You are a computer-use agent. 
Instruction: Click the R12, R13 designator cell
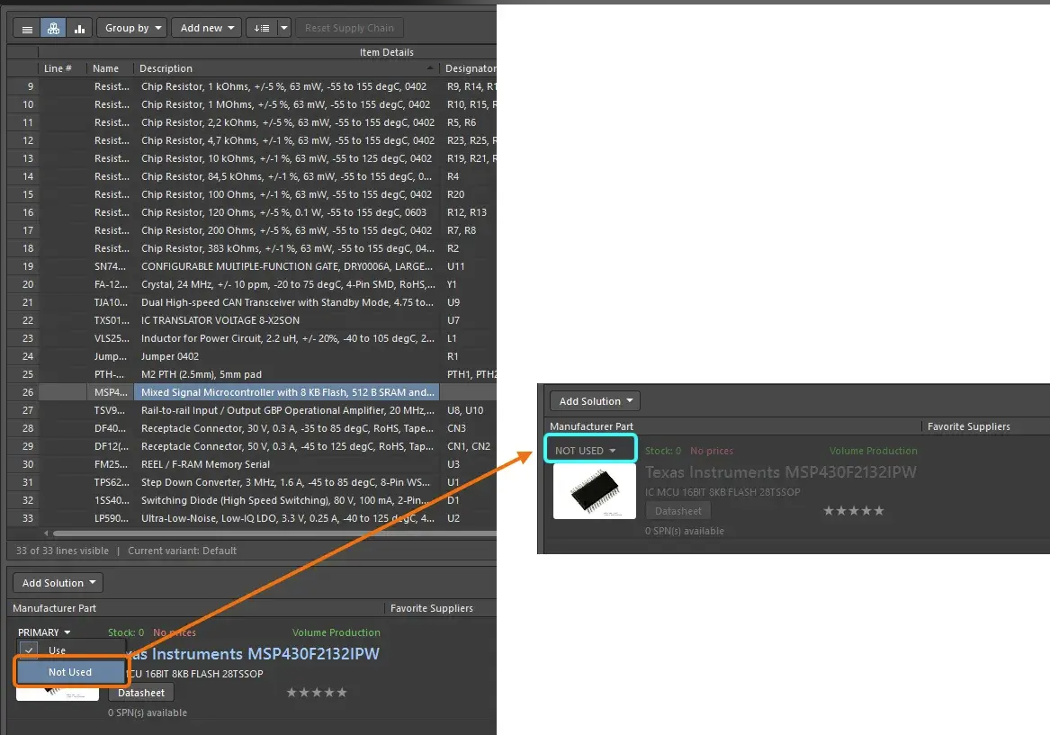tap(467, 212)
